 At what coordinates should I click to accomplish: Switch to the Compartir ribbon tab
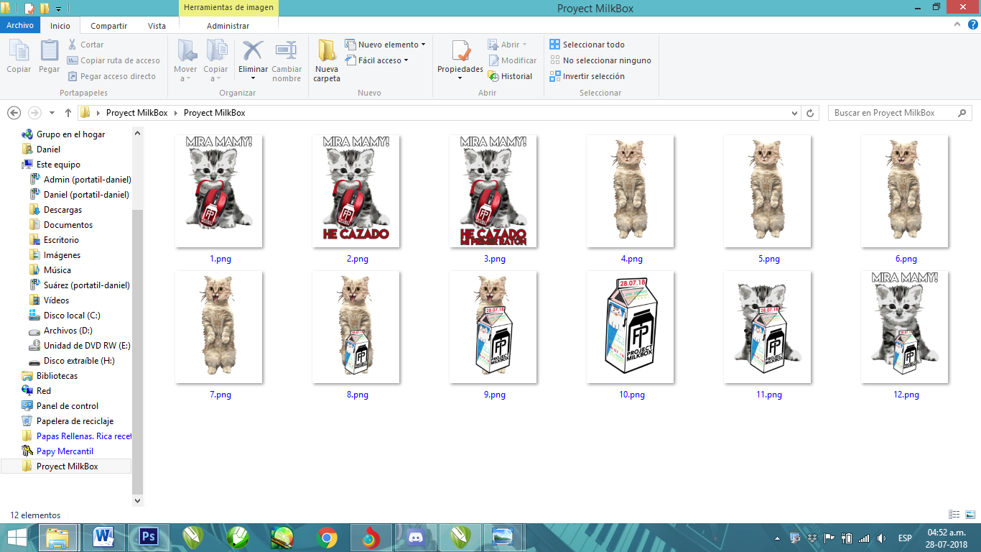point(108,25)
